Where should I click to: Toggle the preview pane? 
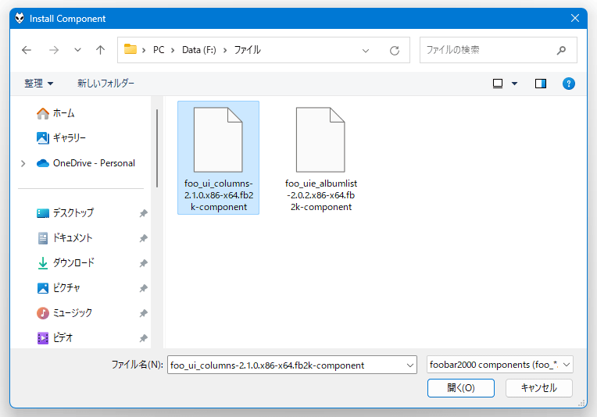pyautogui.click(x=541, y=84)
